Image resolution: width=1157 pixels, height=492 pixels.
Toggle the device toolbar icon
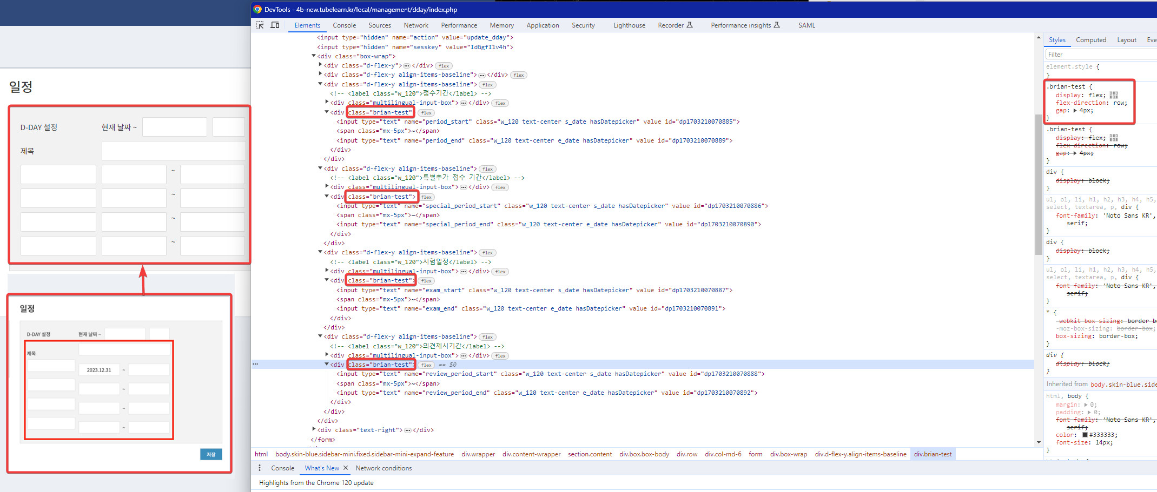[275, 25]
